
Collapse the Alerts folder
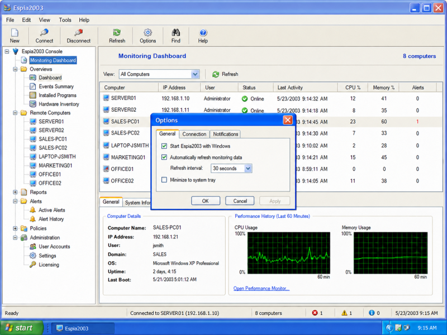[15, 201]
